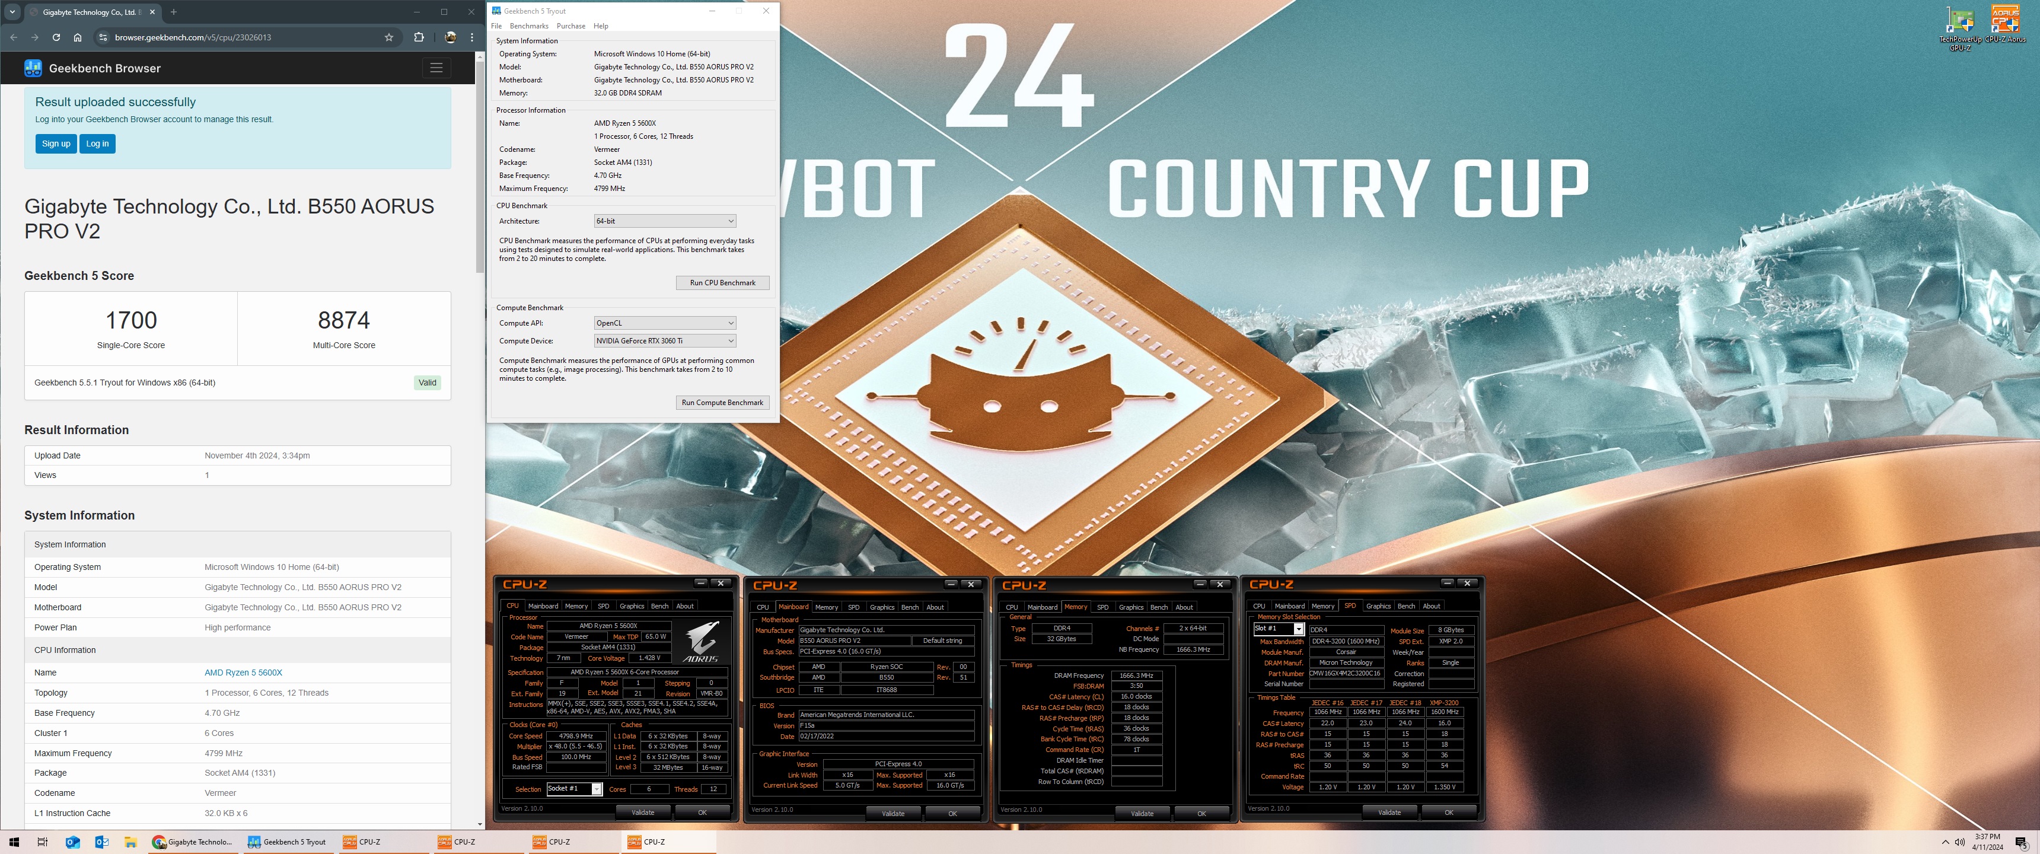The width and height of the screenshot is (2040, 854).
Task: Open Task View on the taskbar
Action: click(x=43, y=842)
